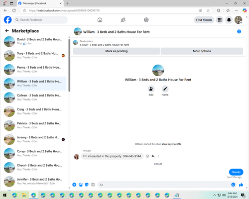Click the Thanks sent message bubble

tap(236, 172)
